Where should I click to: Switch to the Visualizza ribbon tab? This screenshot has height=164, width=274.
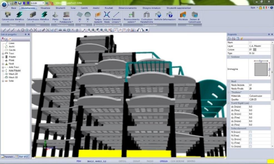click(45, 8)
